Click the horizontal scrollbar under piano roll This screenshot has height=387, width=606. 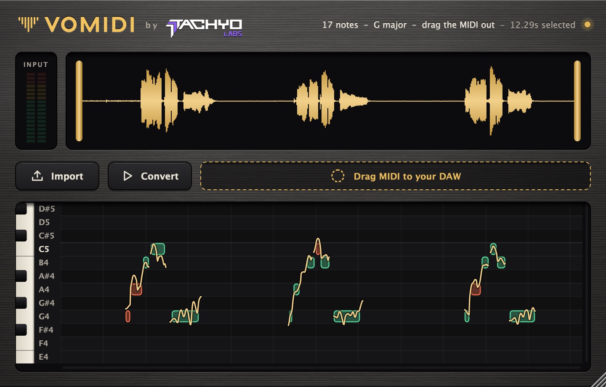(322, 368)
